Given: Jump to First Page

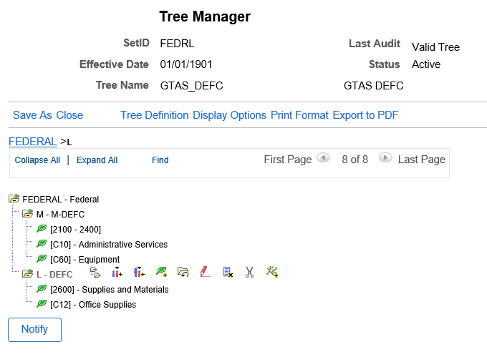Looking at the screenshot, I should coord(288,160).
